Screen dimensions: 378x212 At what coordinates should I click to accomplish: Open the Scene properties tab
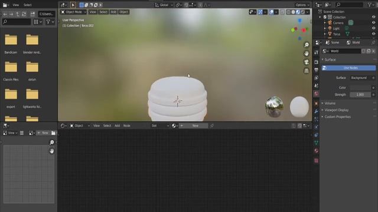317,85
